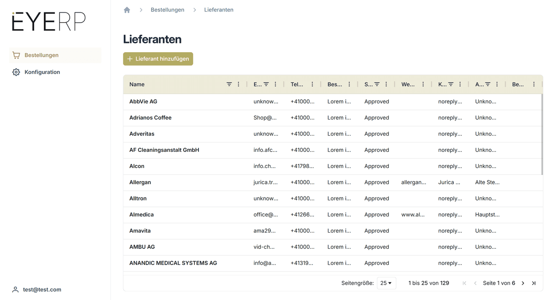The width and height of the screenshot is (554, 300).
Task: Open the Name column options menu
Action: (238, 84)
